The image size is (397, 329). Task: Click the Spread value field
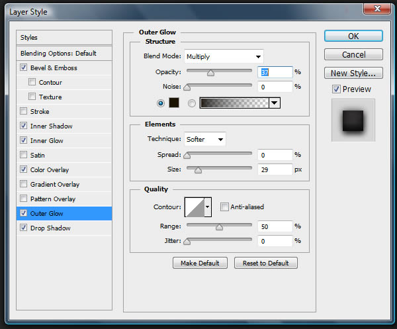tap(275, 155)
